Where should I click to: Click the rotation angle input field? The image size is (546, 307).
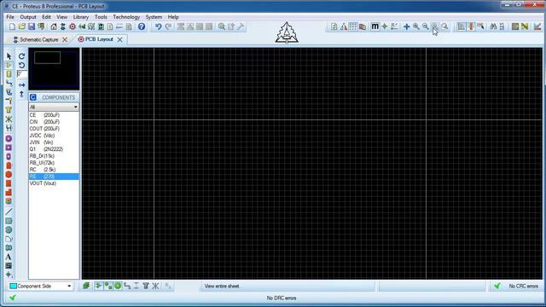tap(21, 74)
